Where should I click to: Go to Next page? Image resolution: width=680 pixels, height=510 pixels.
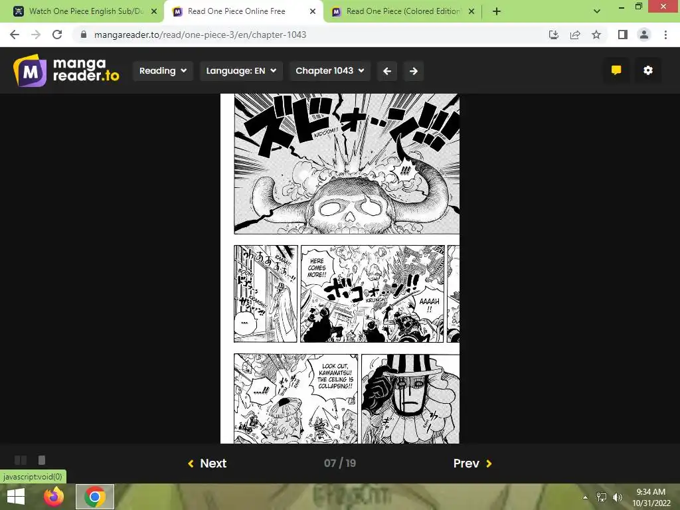pyautogui.click(x=207, y=463)
